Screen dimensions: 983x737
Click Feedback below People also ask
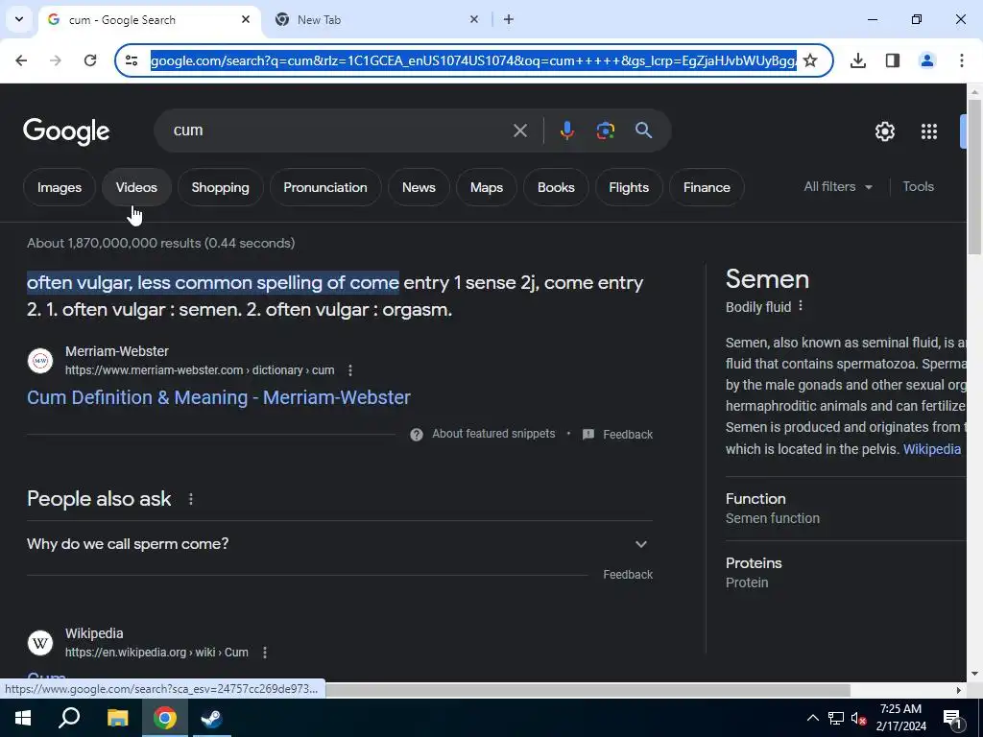[x=628, y=575]
